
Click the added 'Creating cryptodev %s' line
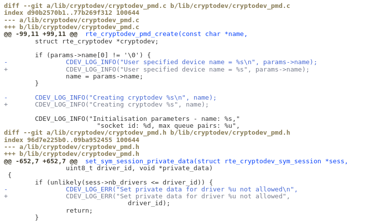coord(122,105)
